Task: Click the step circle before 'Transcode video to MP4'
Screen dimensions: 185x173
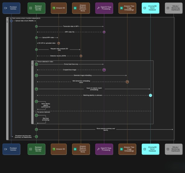Action: (36, 26)
